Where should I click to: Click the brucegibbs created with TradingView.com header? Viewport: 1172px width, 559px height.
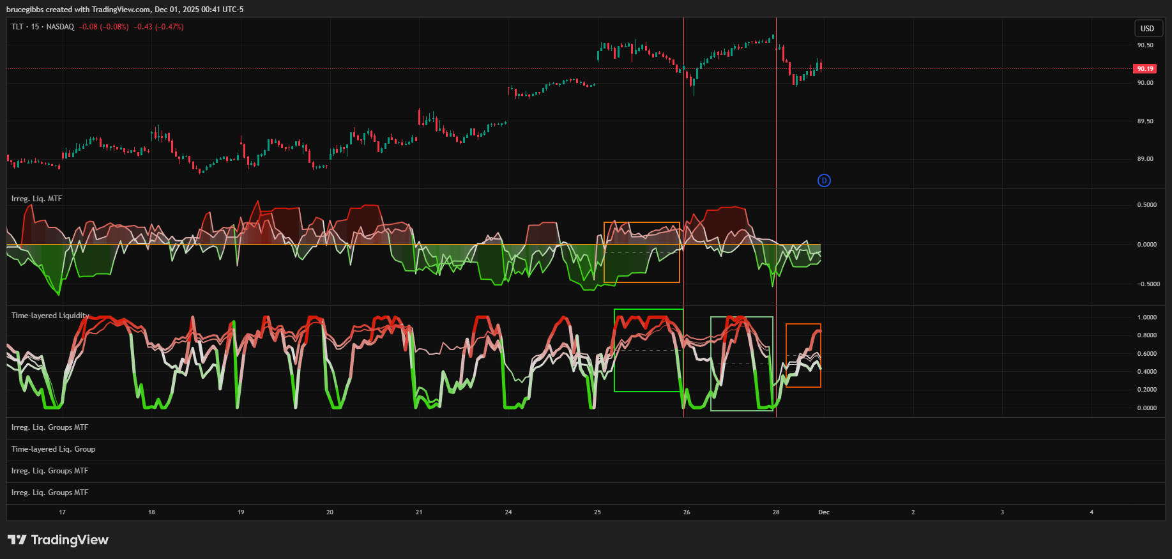point(125,10)
